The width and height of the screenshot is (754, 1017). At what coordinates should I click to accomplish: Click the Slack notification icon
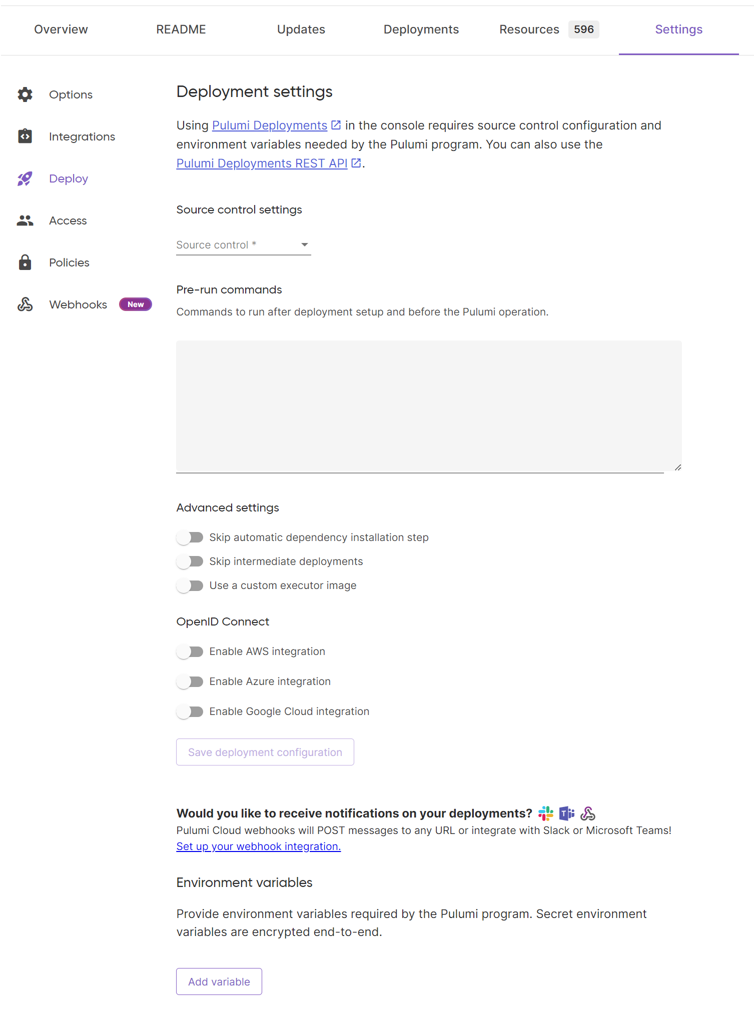pyautogui.click(x=545, y=812)
